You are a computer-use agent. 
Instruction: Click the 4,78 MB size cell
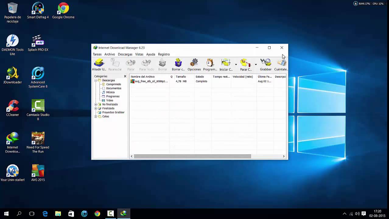[181, 81]
